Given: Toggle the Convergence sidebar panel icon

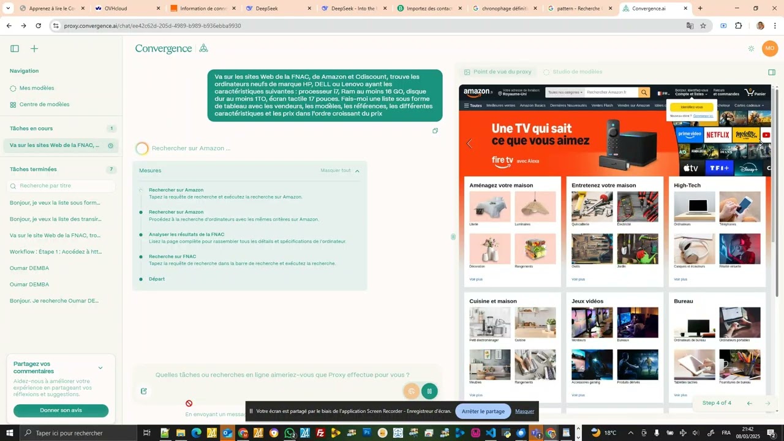Looking at the screenshot, I should (15, 48).
